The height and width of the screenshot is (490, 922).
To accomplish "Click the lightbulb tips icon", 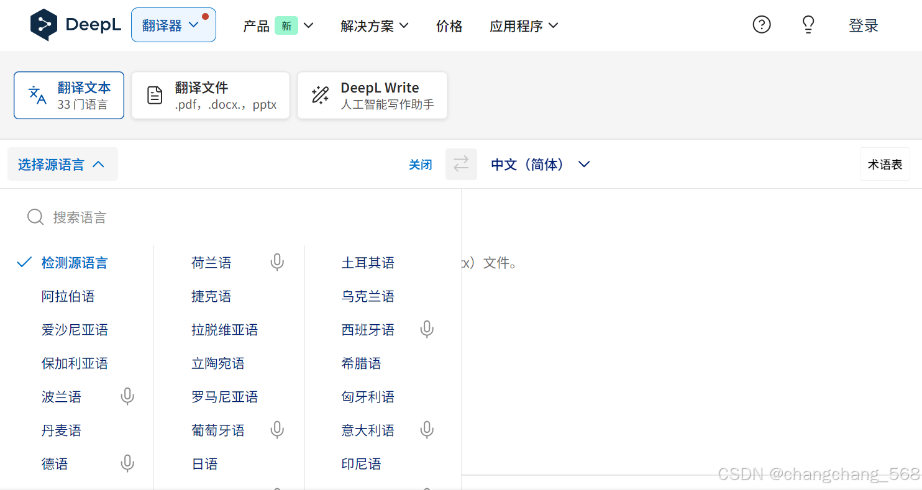I will (808, 25).
